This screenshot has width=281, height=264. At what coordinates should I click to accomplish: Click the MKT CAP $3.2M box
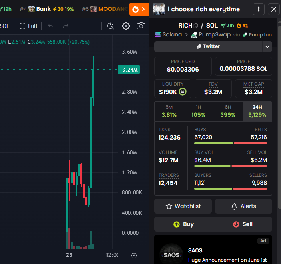point(253,89)
